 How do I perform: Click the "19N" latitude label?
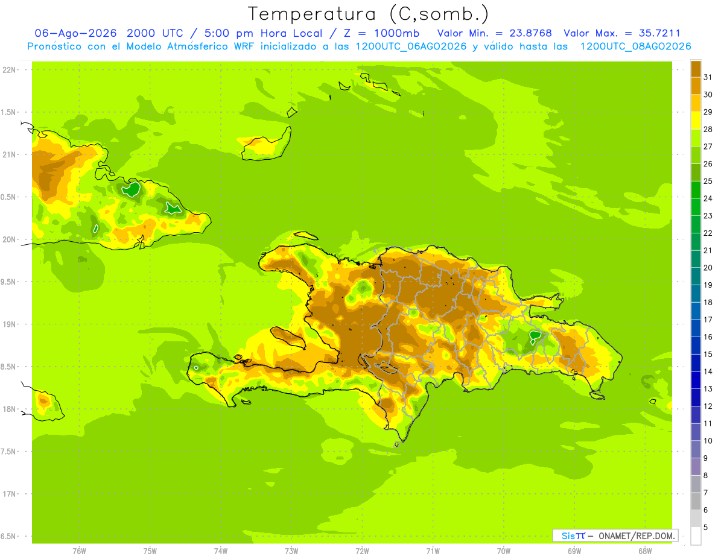[9, 324]
